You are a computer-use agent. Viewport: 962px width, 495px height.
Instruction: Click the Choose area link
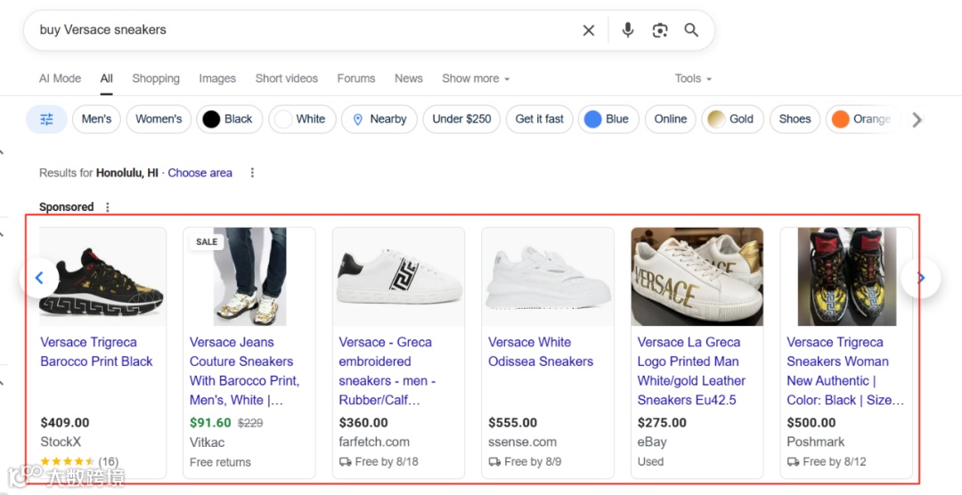[x=200, y=173]
